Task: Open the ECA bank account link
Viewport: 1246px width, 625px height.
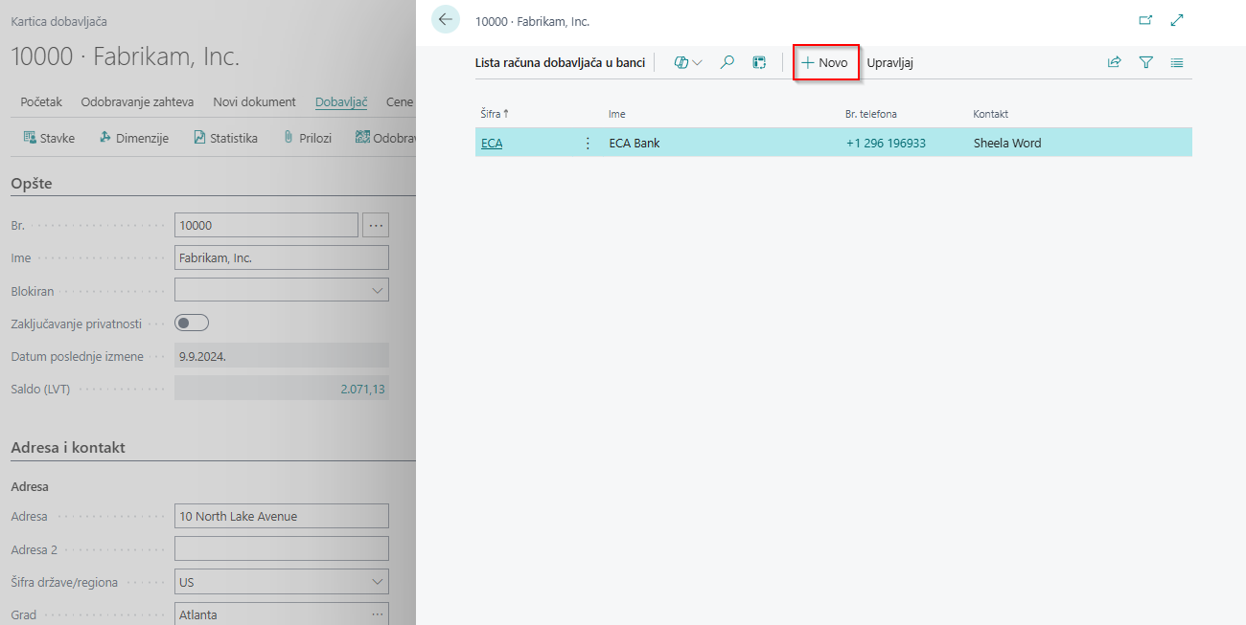Action: (492, 144)
